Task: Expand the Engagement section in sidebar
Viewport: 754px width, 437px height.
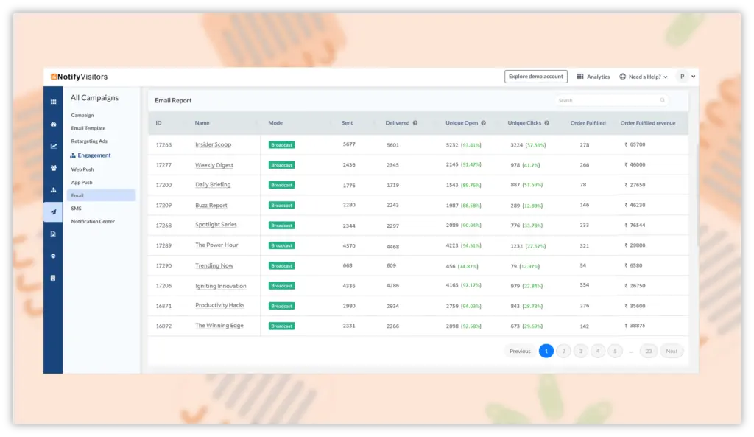Action: [94, 155]
